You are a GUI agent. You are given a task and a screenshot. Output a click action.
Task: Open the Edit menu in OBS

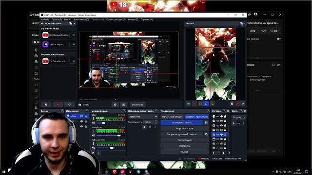57,19
